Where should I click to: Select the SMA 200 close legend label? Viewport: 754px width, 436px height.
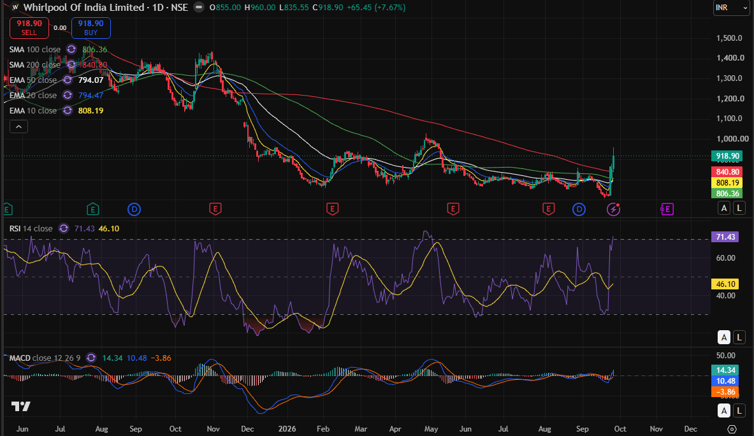tap(34, 65)
